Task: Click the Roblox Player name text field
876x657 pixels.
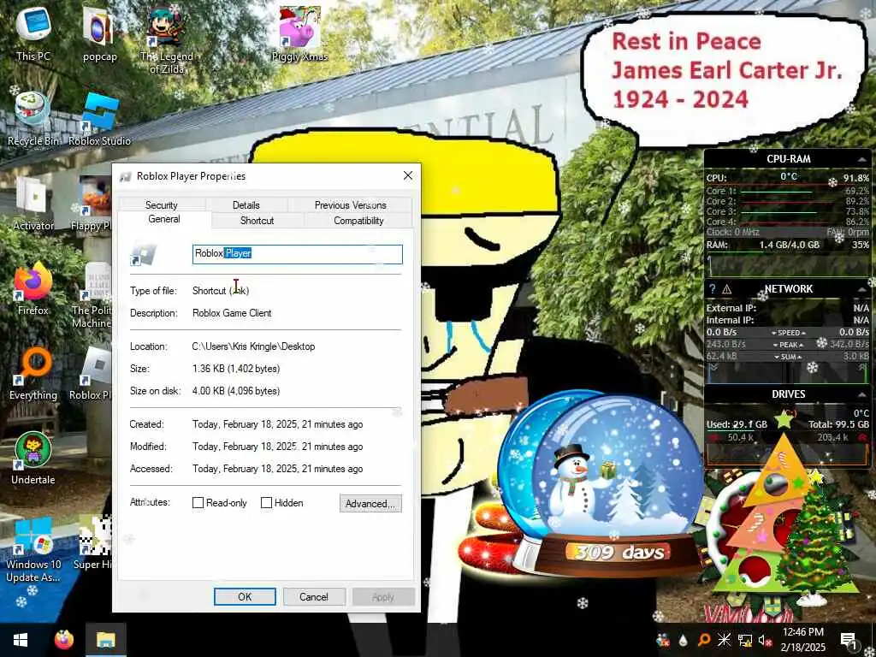Action: pyautogui.click(x=297, y=254)
